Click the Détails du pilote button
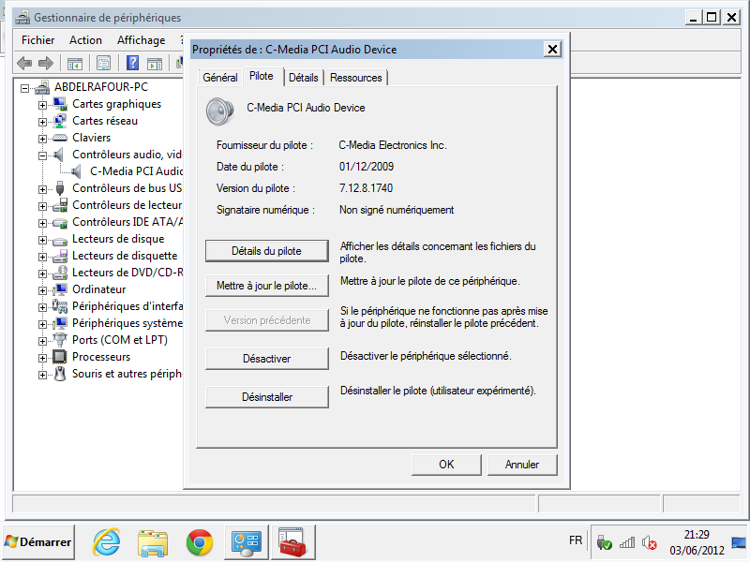 coord(267,251)
